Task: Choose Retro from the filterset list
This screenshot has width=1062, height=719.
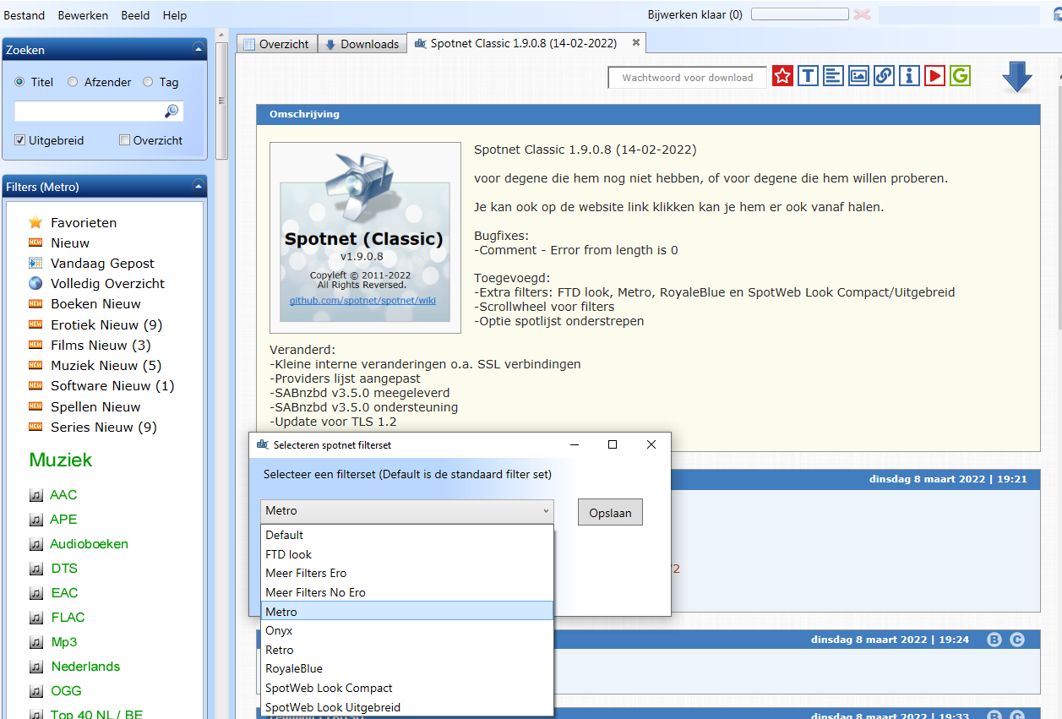Action: point(407,650)
